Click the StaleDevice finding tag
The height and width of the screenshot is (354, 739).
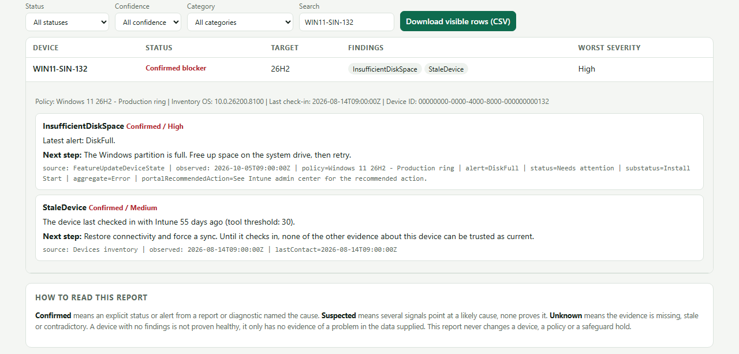446,69
